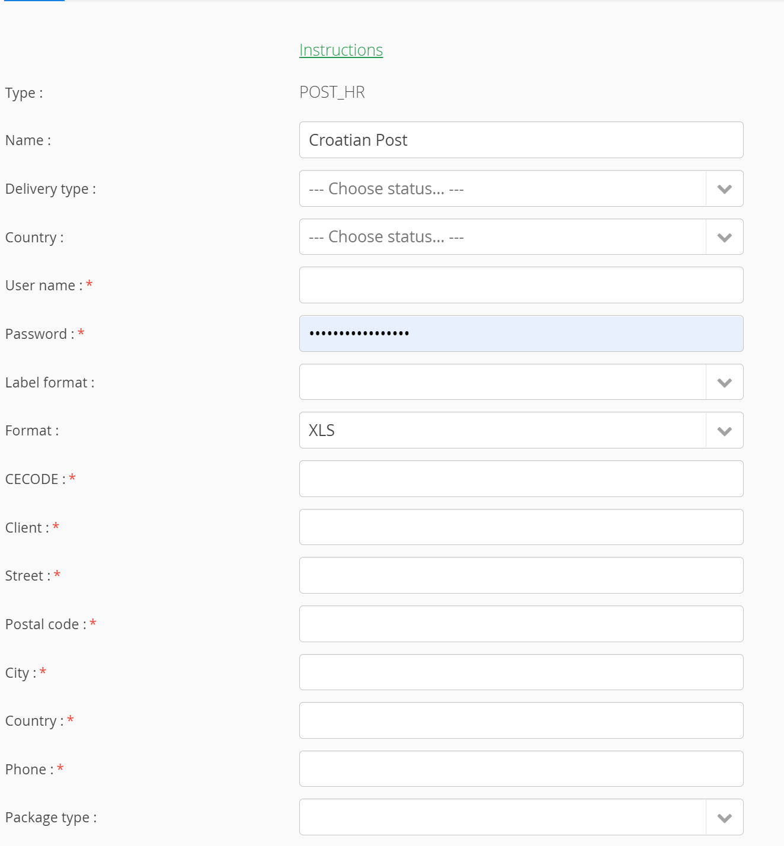This screenshot has width=784, height=846.
Task: Click the City input field
Action: click(x=521, y=672)
